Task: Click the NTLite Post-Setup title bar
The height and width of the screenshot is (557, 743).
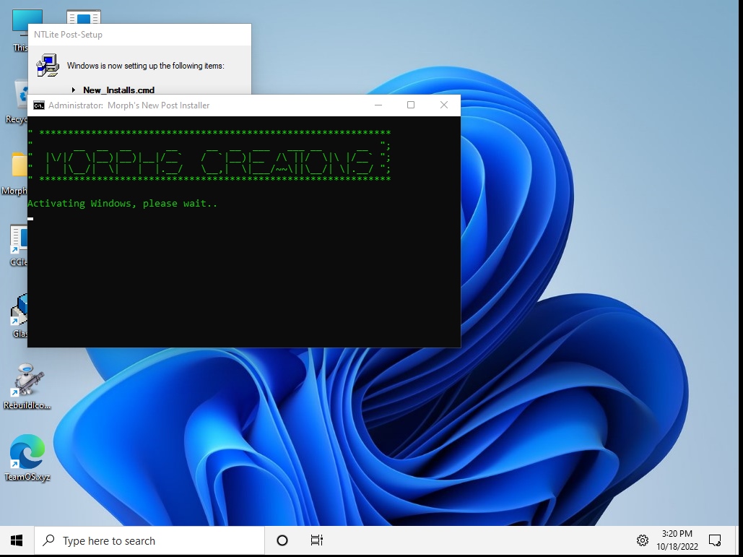Action: 139,35
